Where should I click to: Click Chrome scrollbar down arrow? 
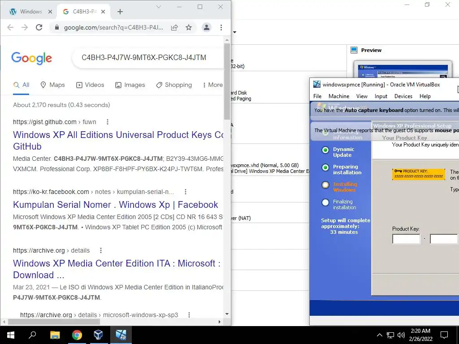pos(227,314)
